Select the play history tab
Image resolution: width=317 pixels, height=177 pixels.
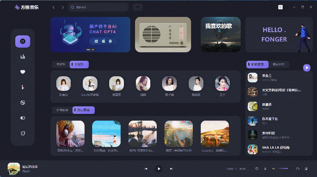click(279, 64)
